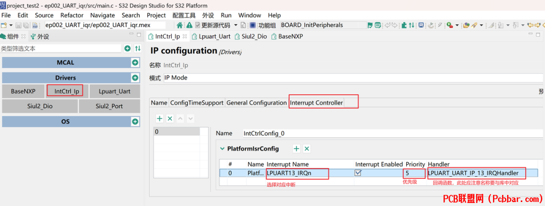Open the 外设 menu in menu bar
Screen dimensions: 545x206
click(x=208, y=15)
